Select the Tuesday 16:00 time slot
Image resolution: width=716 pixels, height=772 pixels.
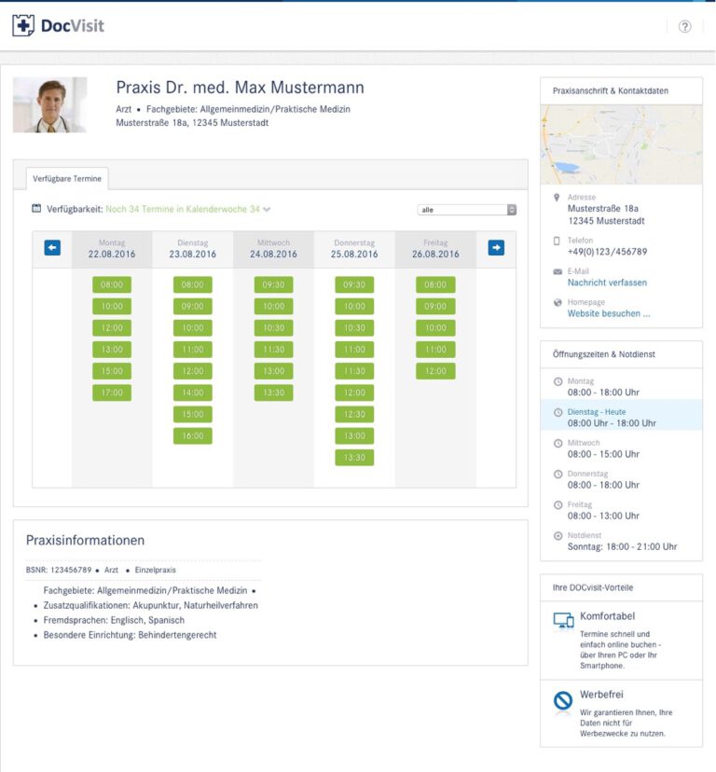(x=192, y=435)
